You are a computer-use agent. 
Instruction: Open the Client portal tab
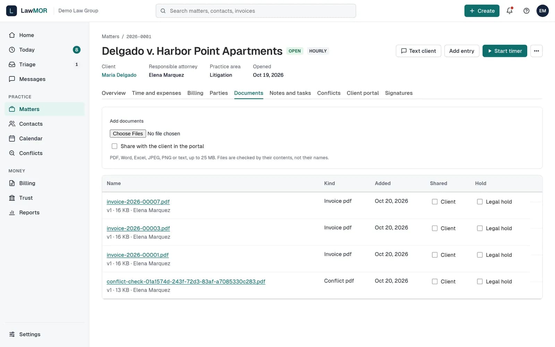[x=362, y=93]
